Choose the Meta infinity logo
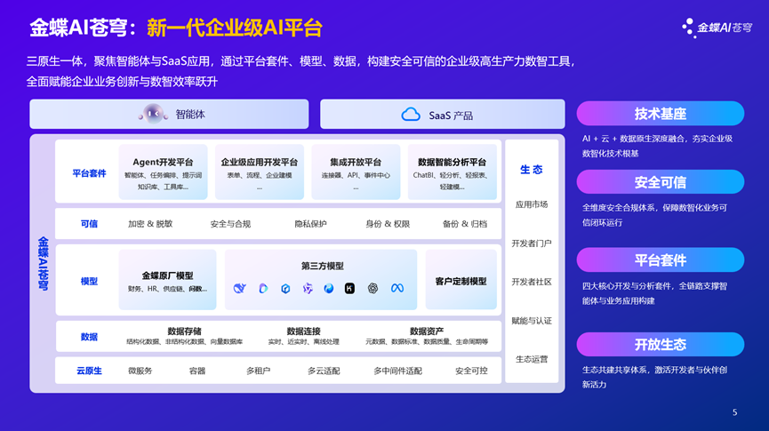 click(397, 289)
